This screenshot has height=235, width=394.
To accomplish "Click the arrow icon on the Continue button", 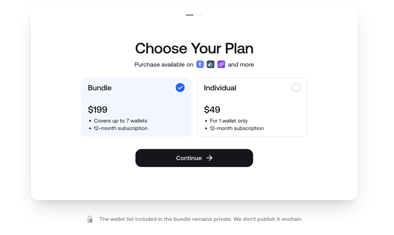I will coord(210,158).
